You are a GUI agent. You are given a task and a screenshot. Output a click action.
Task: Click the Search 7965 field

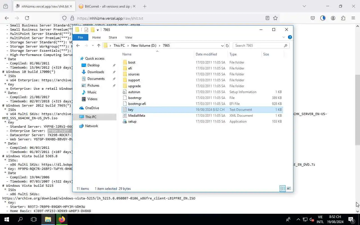coord(261,46)
